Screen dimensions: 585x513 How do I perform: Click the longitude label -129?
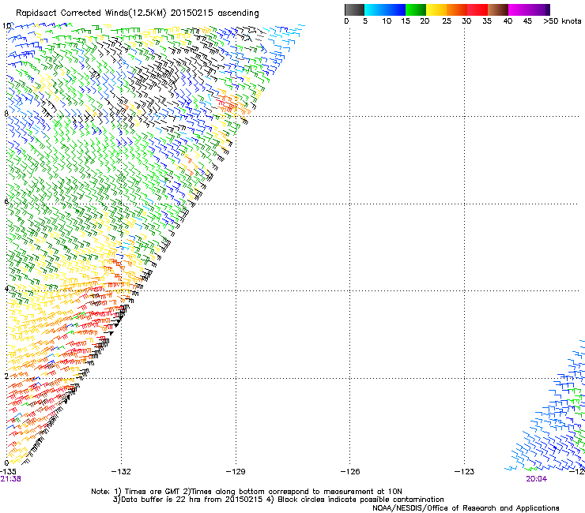click(x=236, y=472)
